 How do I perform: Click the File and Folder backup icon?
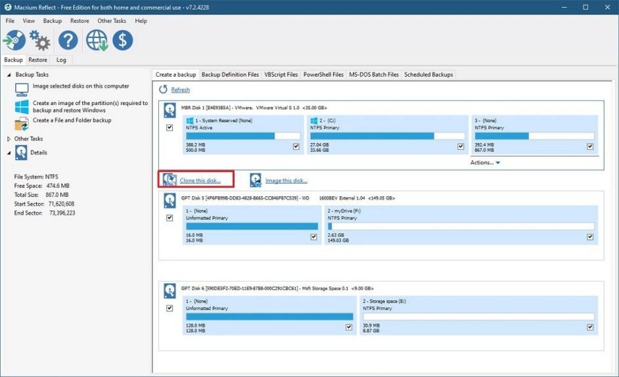(22, 123)
